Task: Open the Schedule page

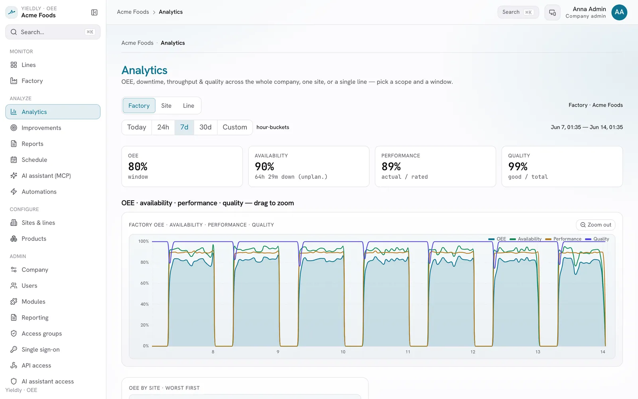Action: pos(53,160)
